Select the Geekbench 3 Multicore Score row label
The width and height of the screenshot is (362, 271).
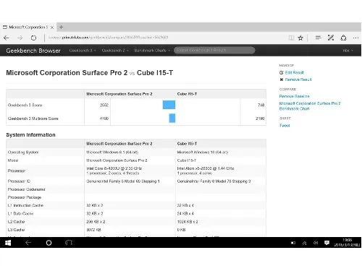pyautogui.click(x=33, y=119)
